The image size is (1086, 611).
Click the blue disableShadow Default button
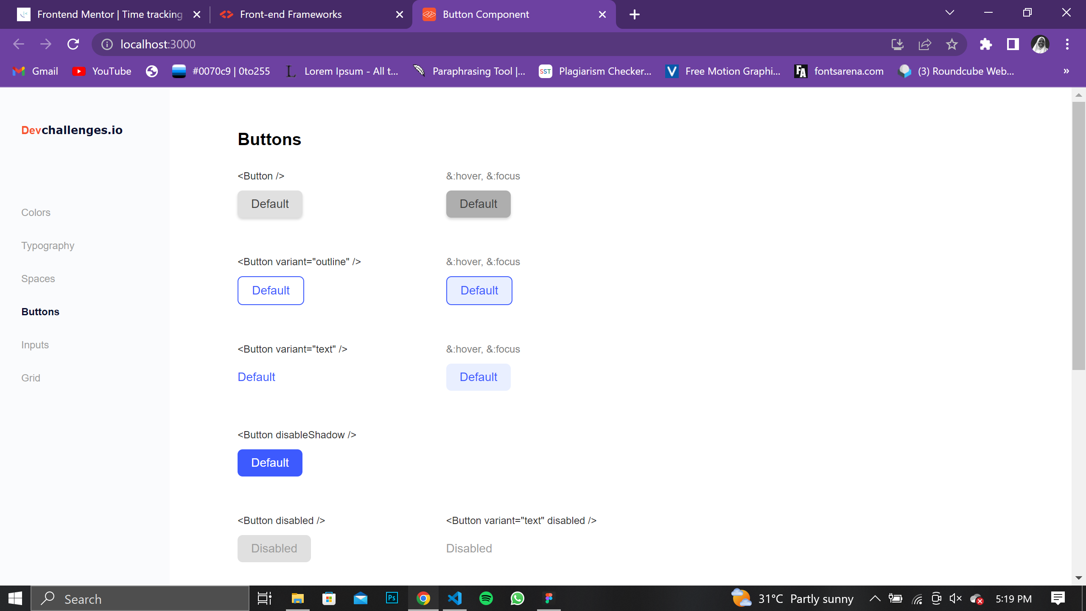tap(270, 463)
